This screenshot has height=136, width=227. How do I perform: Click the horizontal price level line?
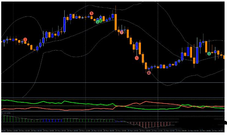(113, 83)
